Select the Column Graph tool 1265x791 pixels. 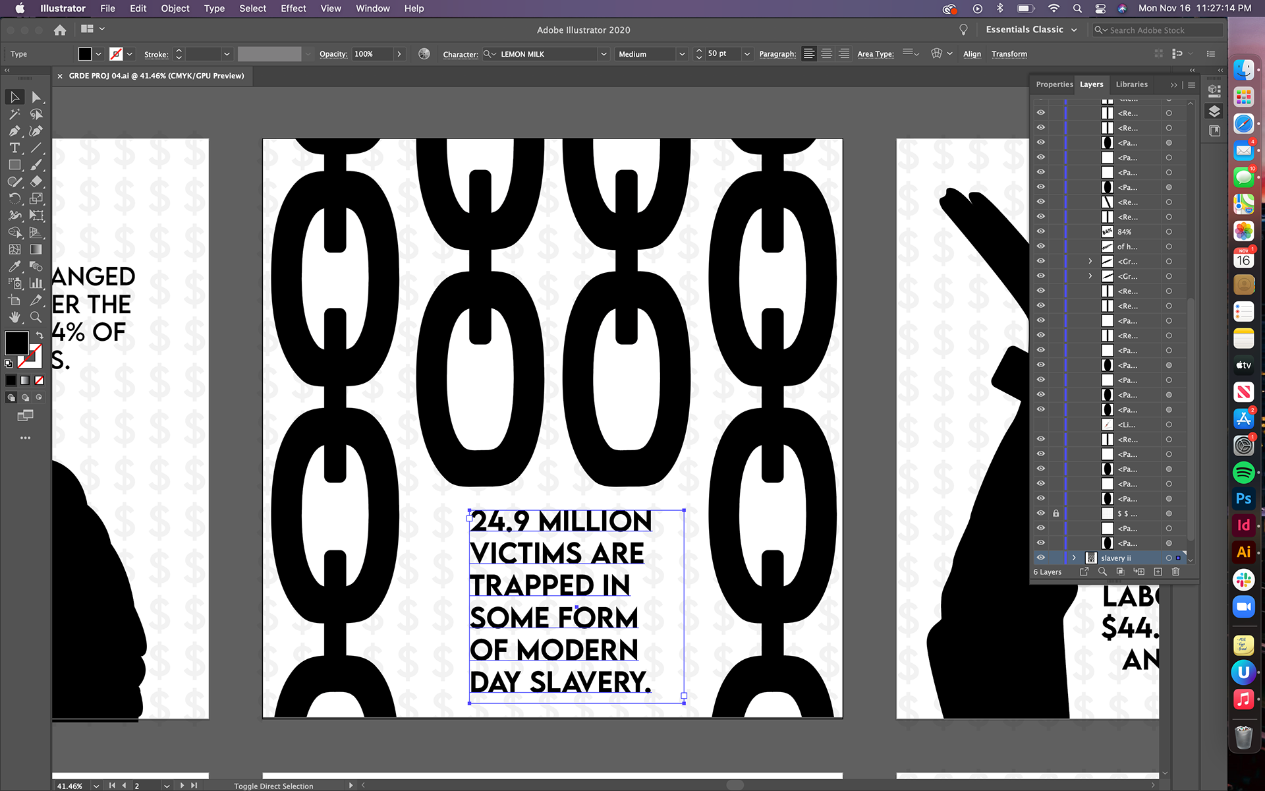[36, 283]
